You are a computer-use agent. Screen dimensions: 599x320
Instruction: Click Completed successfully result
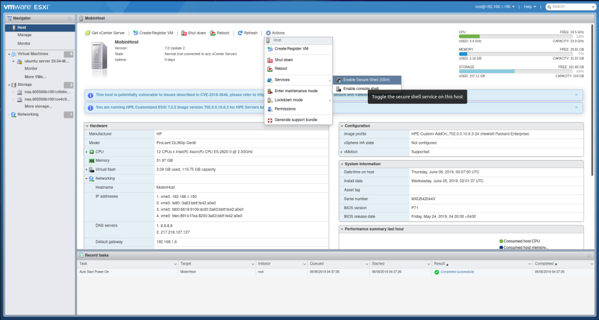click(457, 272)
